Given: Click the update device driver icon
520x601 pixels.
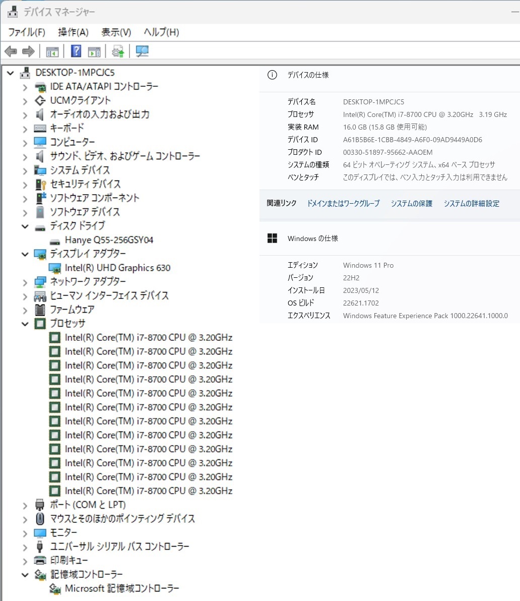Looking at the screenshot, I should 118,51.
